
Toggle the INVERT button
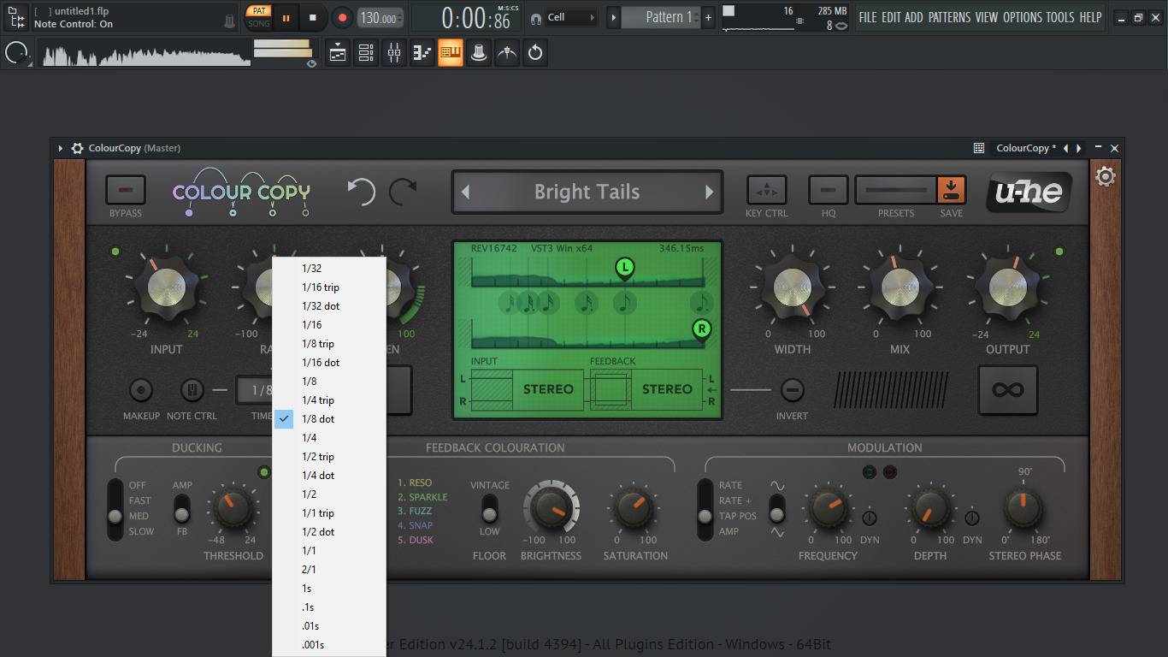793,390
